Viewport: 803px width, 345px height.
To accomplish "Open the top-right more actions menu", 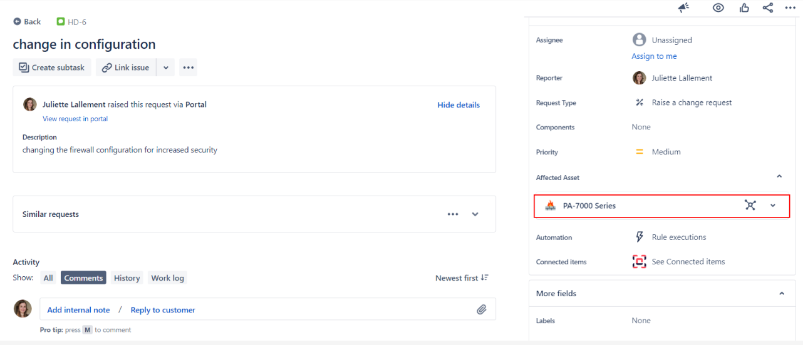I will point(790,7).
